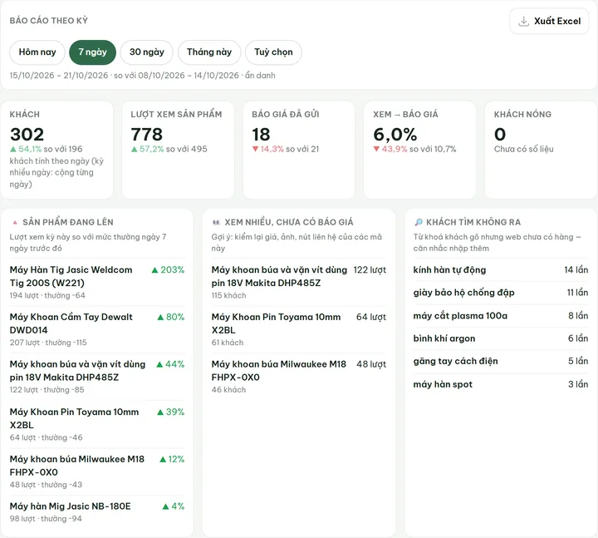The image size is (598, 538).
Task: Select the 7 ngày period tab
Action: click(92, 52)
